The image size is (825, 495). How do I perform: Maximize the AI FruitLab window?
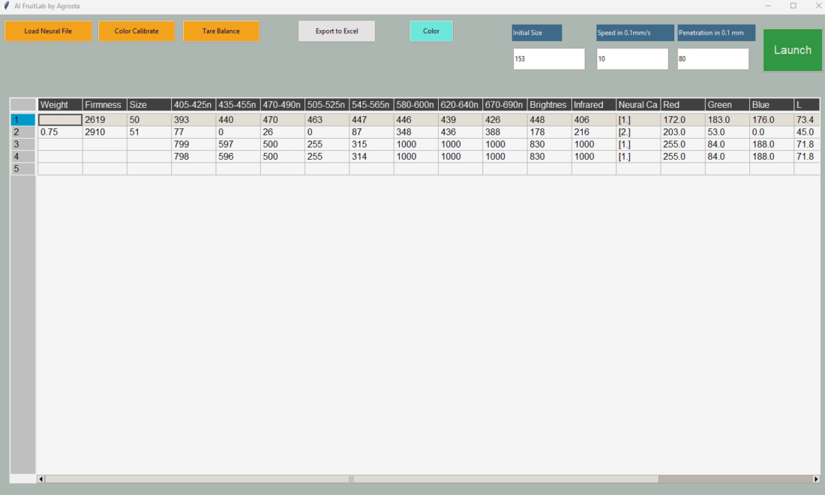793,6
